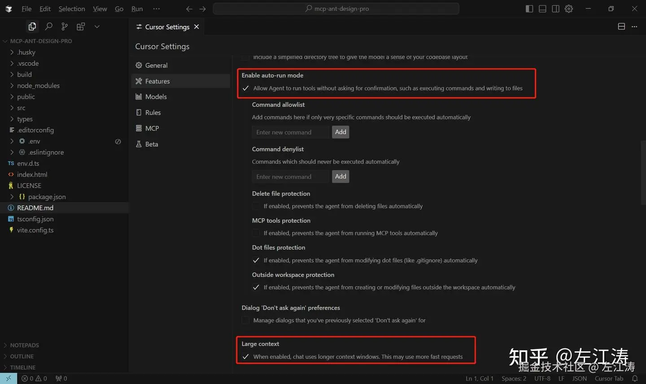This screenshot has height=384, width=646.
Task: Close the Cursor Settings tab
Action: pyautogui.click(x=196, y=27)
